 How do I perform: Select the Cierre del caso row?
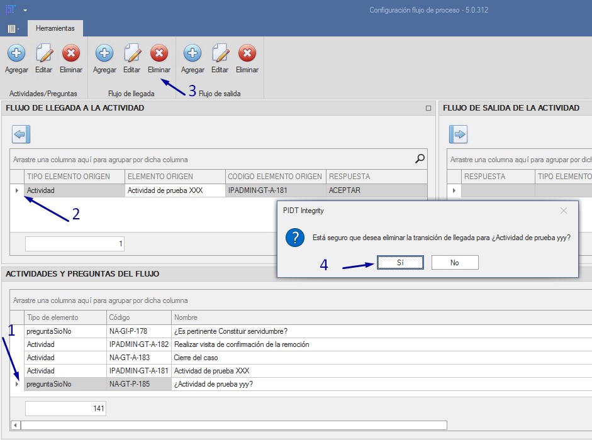[x=196, y=358]
